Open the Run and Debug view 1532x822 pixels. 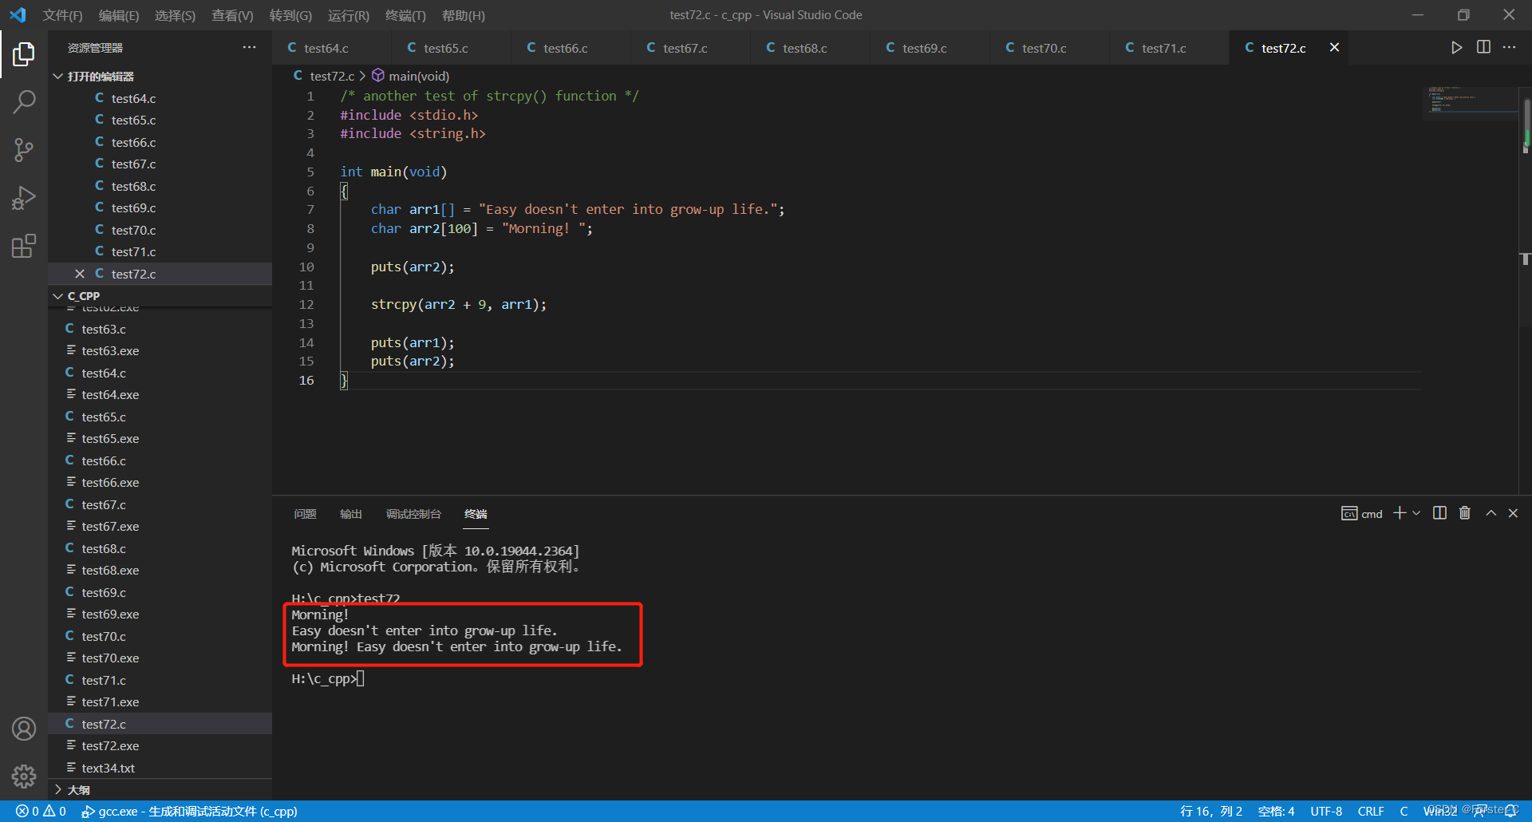(24, 198)
